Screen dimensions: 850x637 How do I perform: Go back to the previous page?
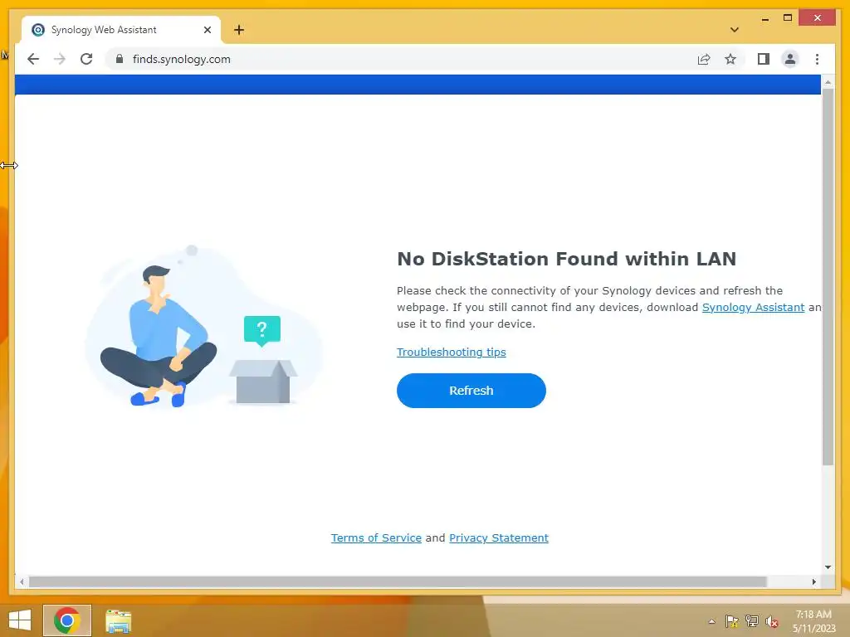tap(33, 59)
